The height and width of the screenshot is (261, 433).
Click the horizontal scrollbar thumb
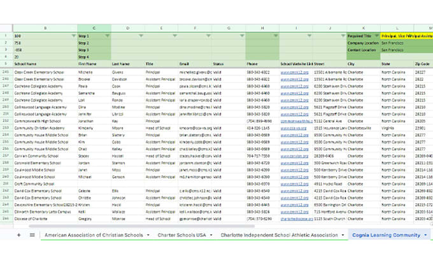(x=141, y=226)
